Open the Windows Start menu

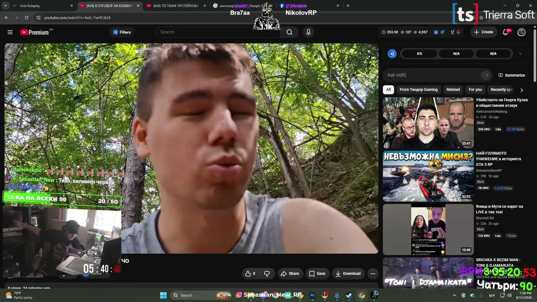coord(164,295)
